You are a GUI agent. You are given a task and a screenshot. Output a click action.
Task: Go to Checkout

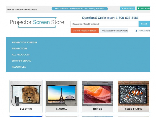click(x=143, y=8)
